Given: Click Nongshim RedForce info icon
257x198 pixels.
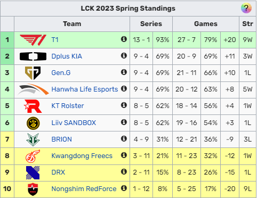Looking at the screenshot, I should (x=124, y=188).
